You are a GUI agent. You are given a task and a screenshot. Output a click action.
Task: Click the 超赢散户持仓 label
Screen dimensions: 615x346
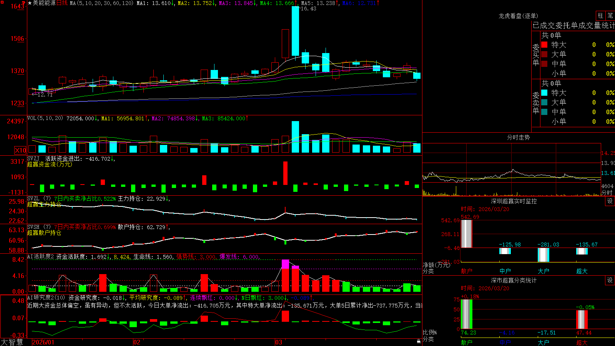coord(44,233)
